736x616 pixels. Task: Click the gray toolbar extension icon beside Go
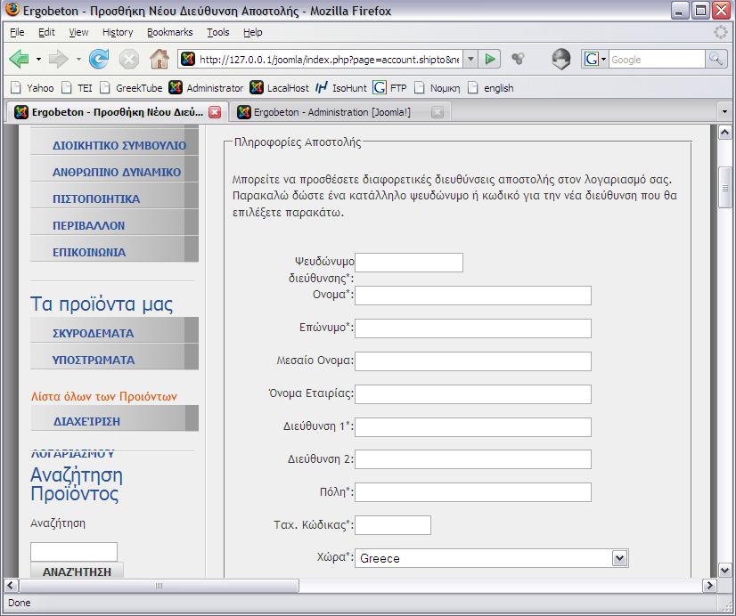click(x=519, y=59)
